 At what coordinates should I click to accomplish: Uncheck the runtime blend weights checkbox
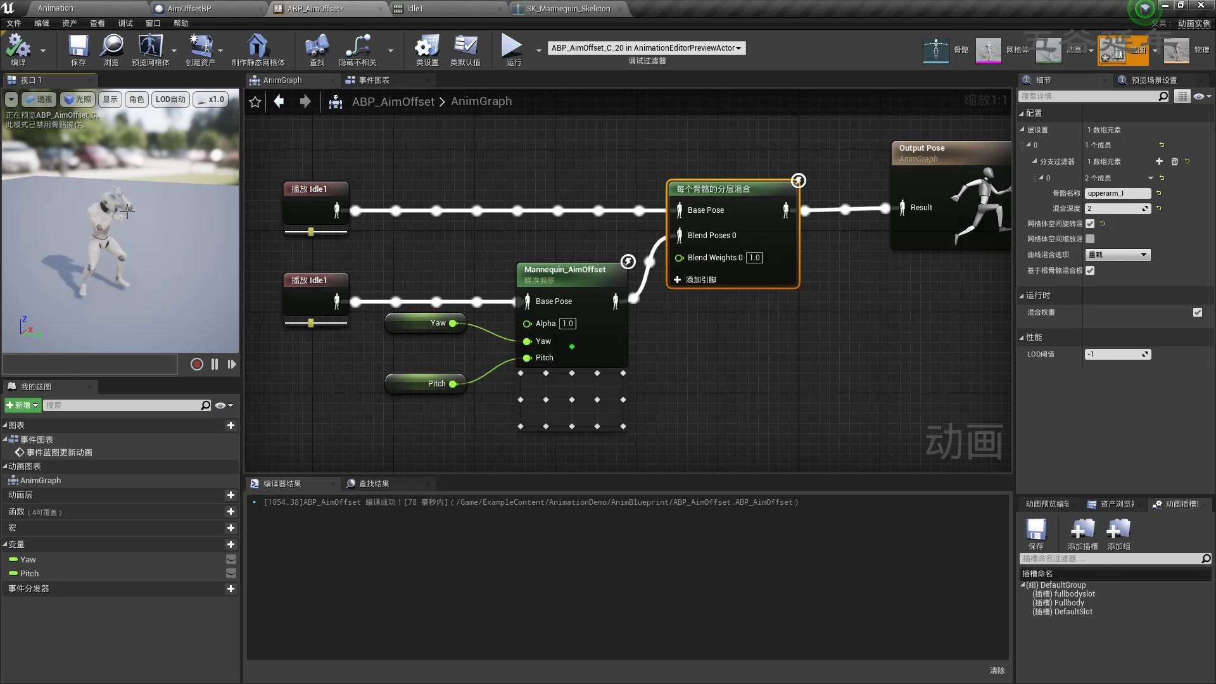coord(1197,312)
